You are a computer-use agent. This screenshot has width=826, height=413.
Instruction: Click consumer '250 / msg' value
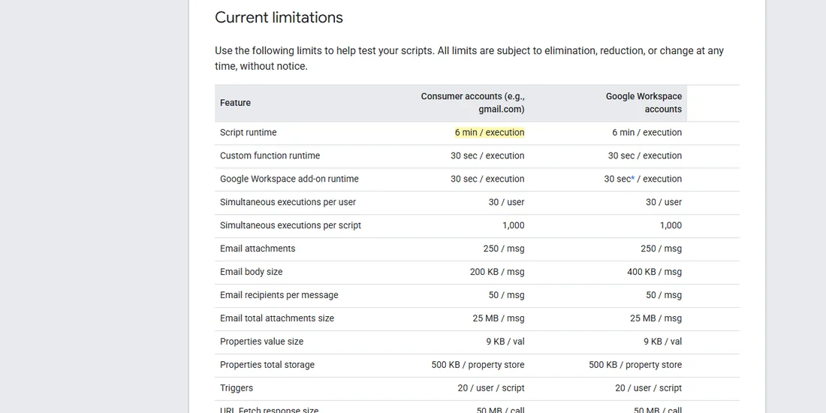(504, 249)
